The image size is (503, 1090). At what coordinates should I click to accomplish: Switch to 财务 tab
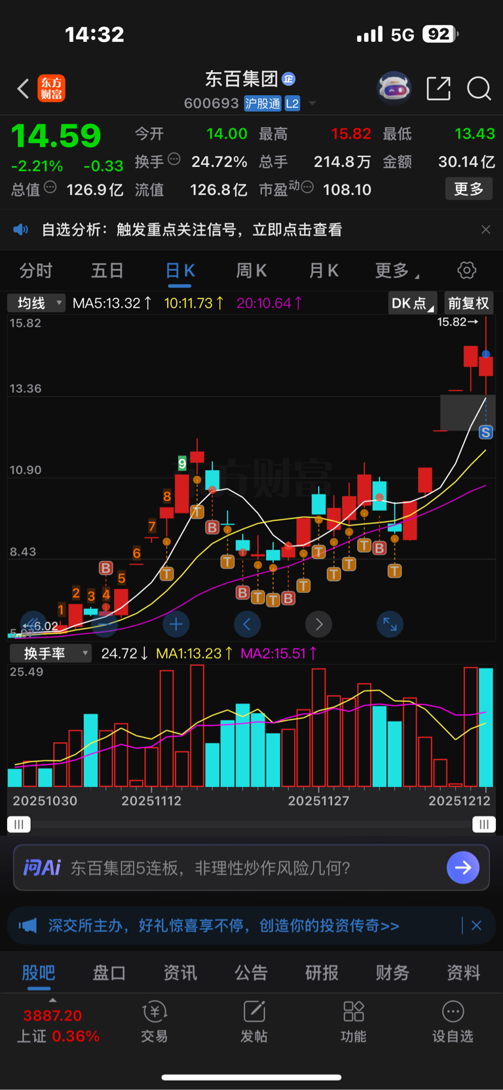(392, 973)
